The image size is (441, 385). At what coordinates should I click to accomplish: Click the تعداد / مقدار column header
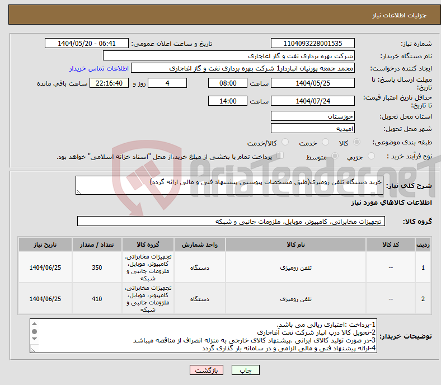tap(97, 245)
